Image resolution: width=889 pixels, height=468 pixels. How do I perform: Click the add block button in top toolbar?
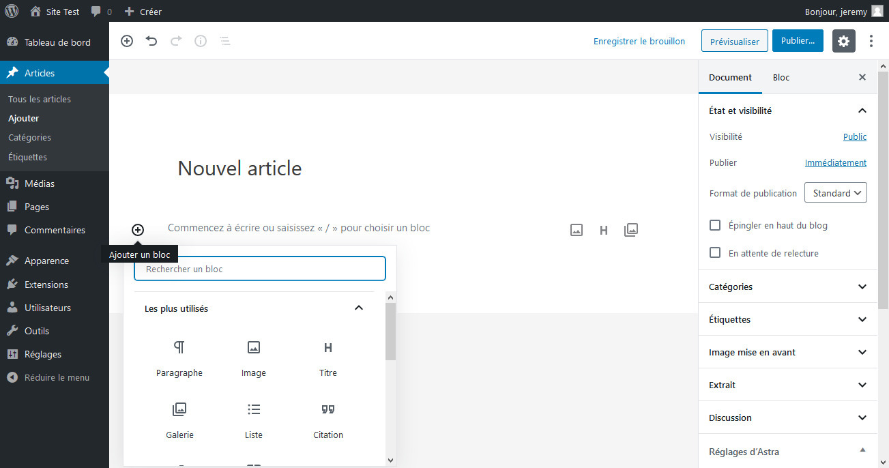[127, 41]
